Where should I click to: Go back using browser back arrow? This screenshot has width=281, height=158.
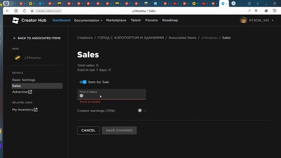[7, 11]
